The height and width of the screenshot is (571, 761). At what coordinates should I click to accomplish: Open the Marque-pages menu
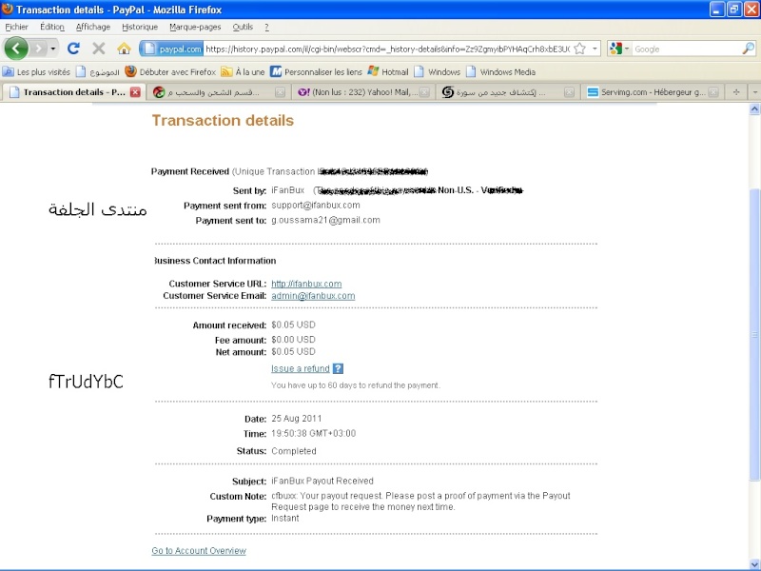(x=195, y=28)
